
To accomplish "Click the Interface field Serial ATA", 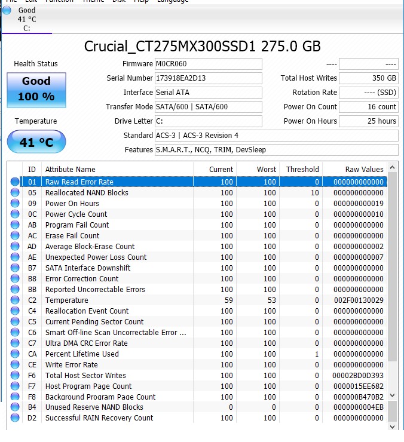I will click(209, 93).
